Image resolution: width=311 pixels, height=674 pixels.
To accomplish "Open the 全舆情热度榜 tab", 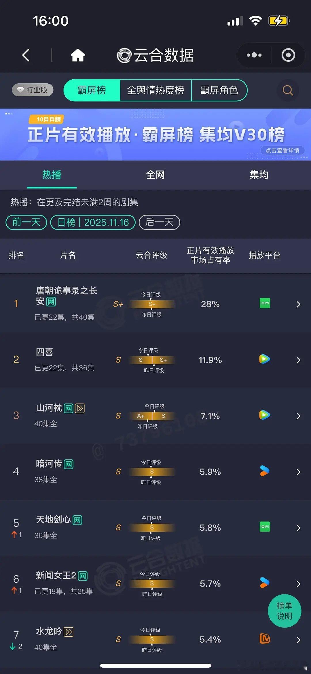I will click(x=156, y=90).
